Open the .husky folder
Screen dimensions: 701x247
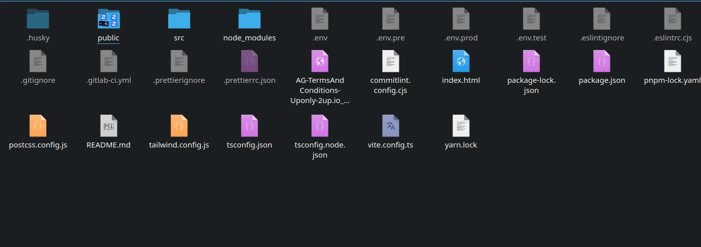click(x=38, y=19)
